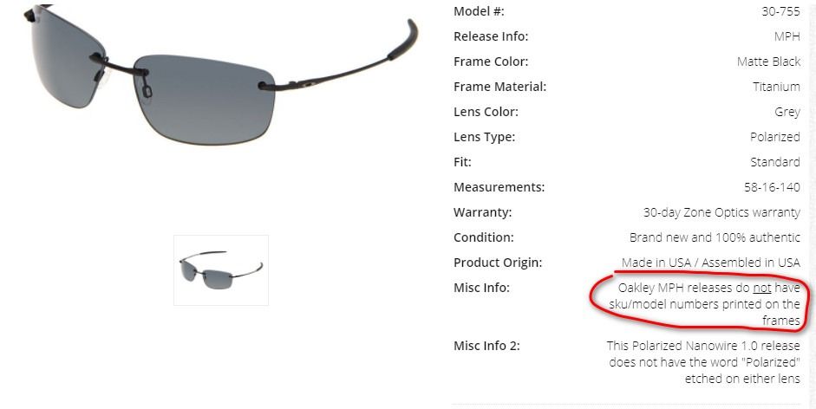Viewport: 816px width, 409px height.
Task: Click the Lens Type value Polarized
Action: (775, 137)
